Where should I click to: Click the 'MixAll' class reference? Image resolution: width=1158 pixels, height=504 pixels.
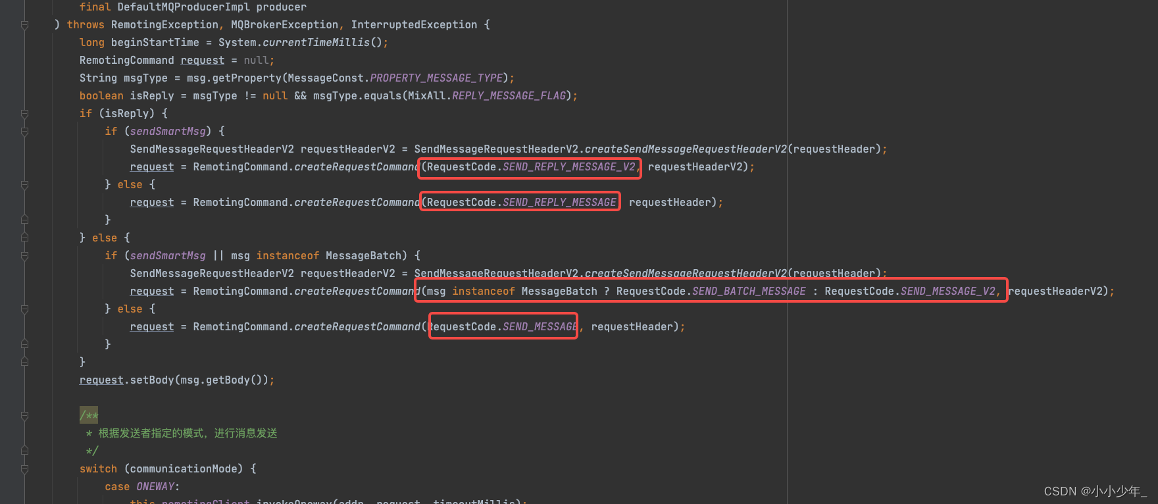pyautogui.click(x=426, y=96)
